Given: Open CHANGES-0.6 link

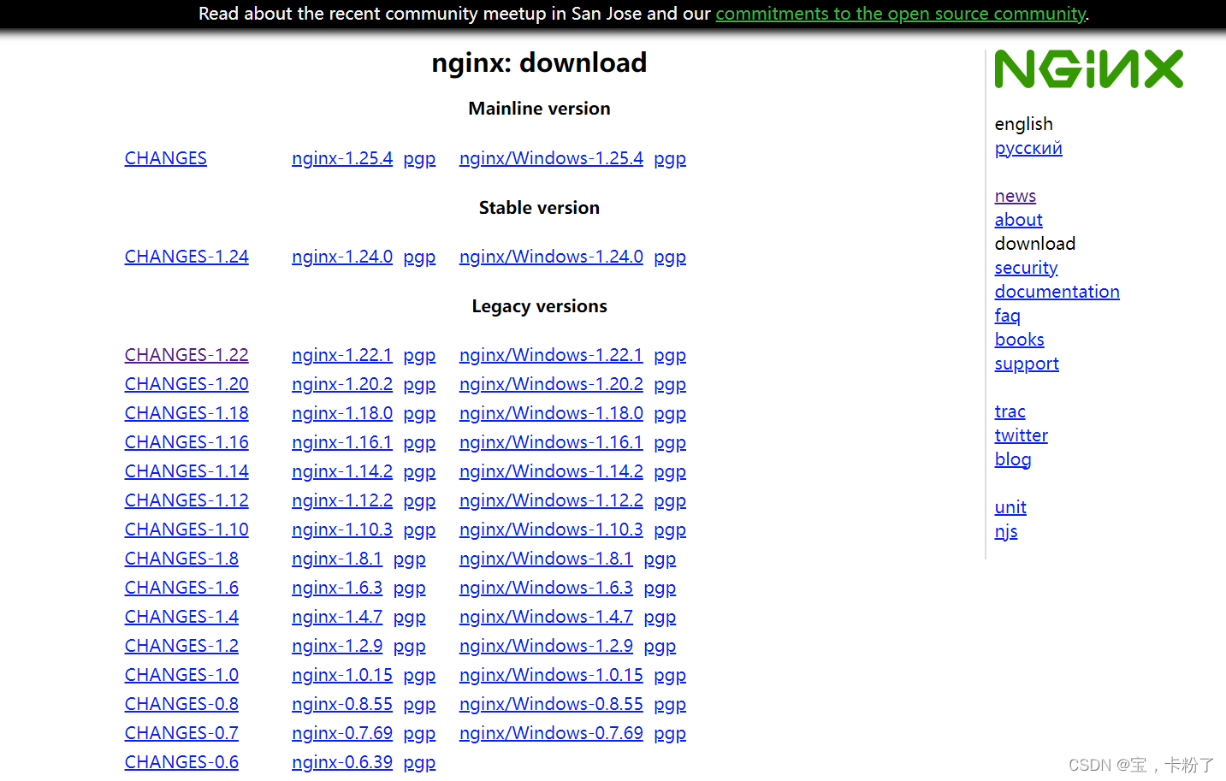Looking at the screenshot, I should 181,762.
